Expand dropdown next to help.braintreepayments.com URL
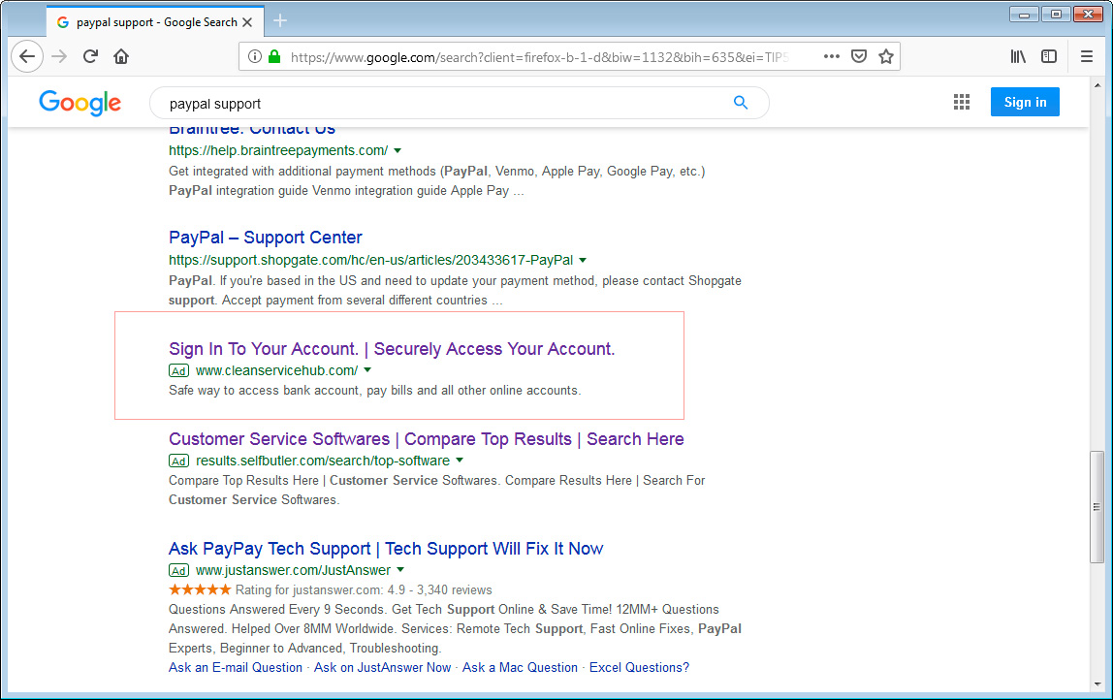The image size is (1113, 700). 397,150
